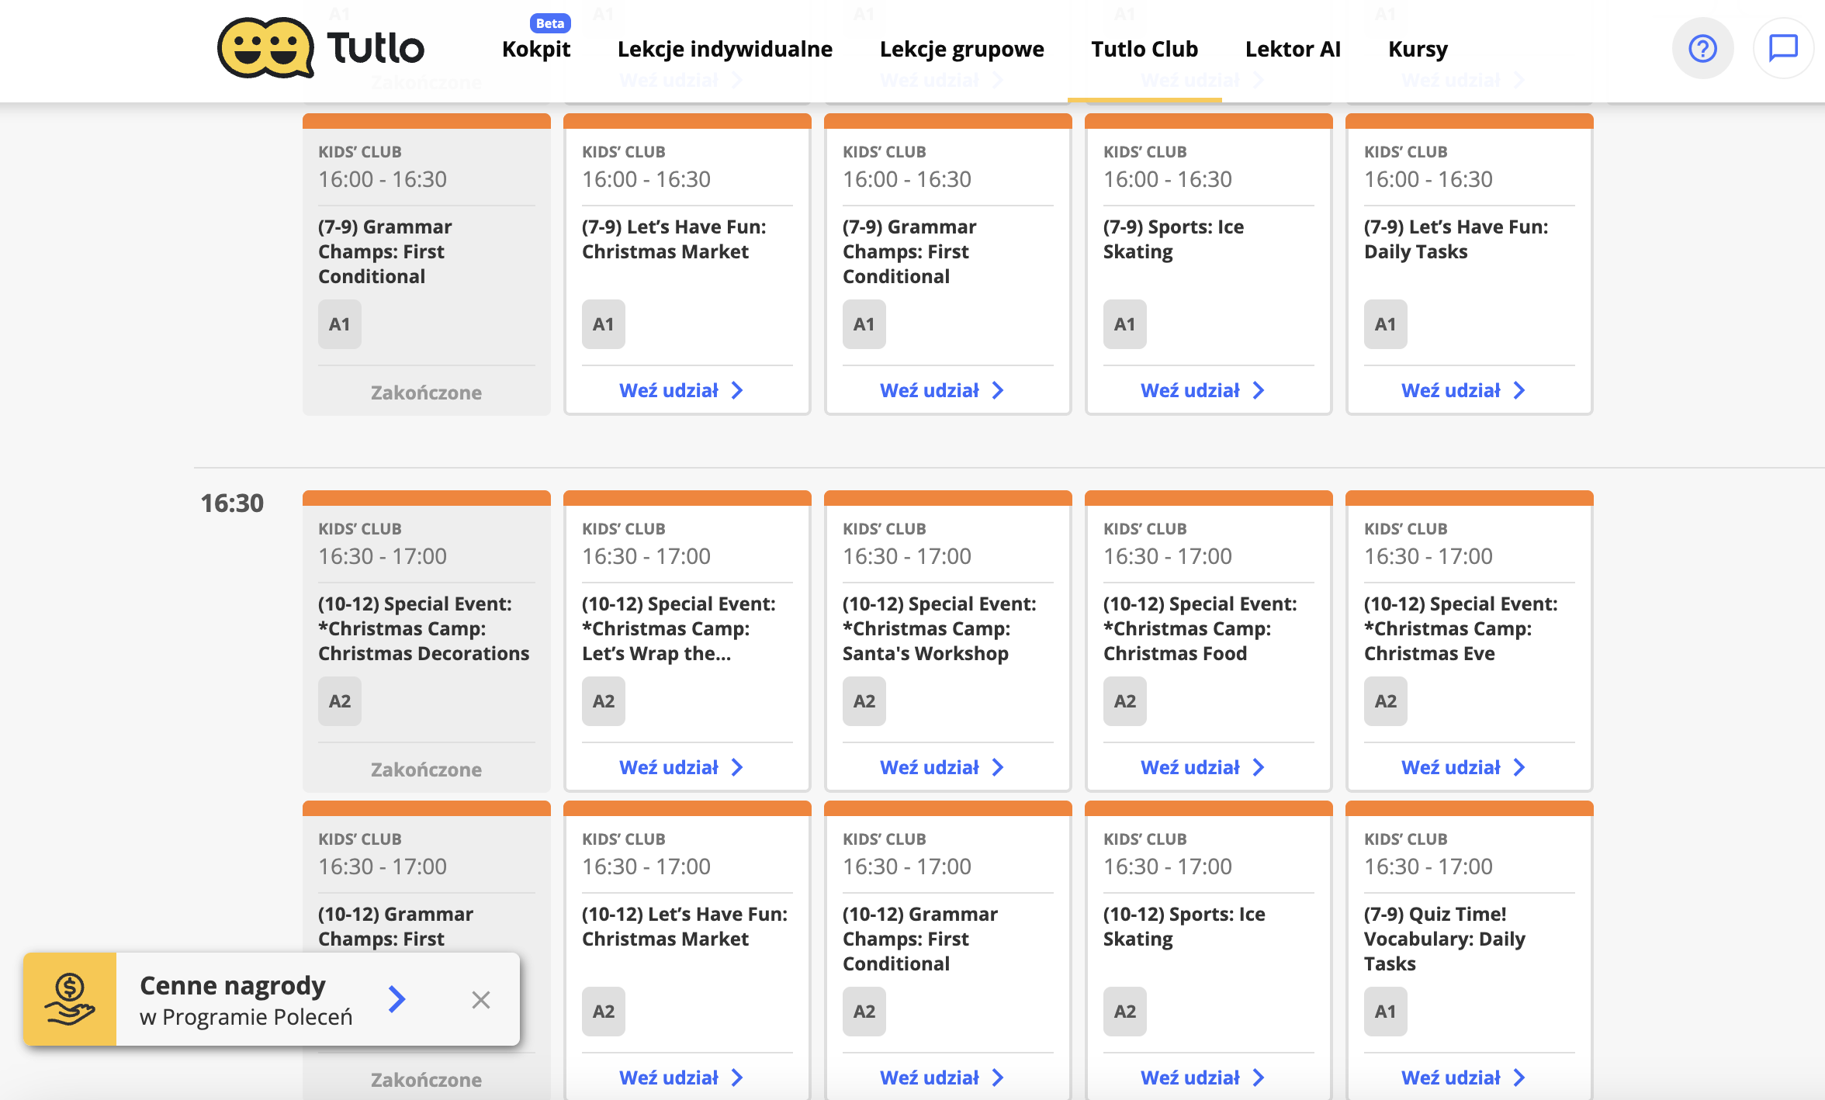Open Cenne nagrody banner arrow

click(397, 999)
